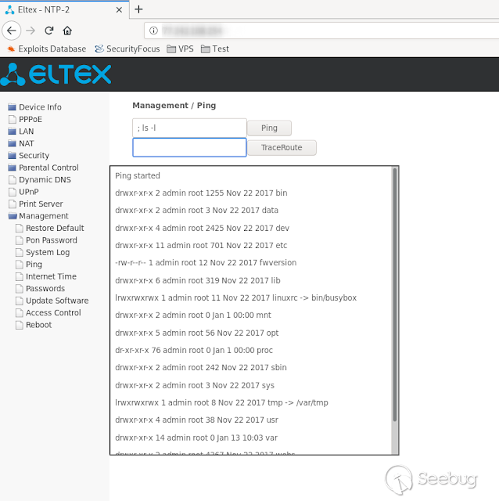Click the output row ending in 'var'

[196, 438]
